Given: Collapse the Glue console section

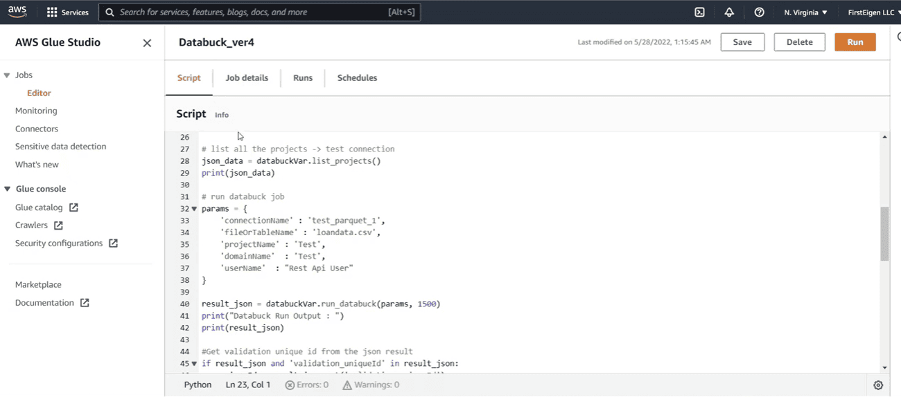Looking at the screenshot, I should (7, 189).
